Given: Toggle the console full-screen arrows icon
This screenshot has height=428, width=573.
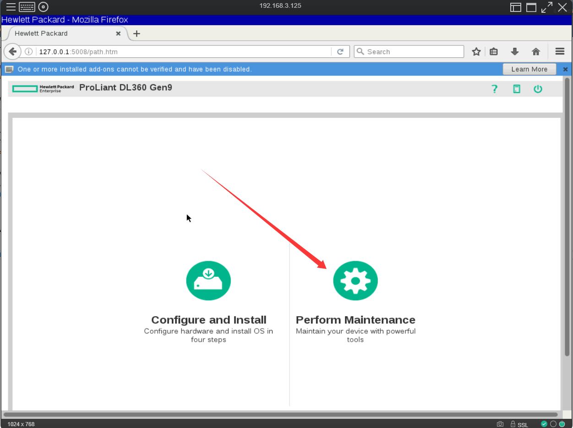Looking at the screenshot, I should (547, 7).
